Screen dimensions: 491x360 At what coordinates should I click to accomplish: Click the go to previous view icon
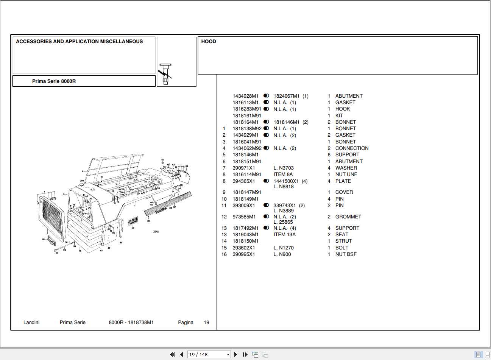pos(255,355)
